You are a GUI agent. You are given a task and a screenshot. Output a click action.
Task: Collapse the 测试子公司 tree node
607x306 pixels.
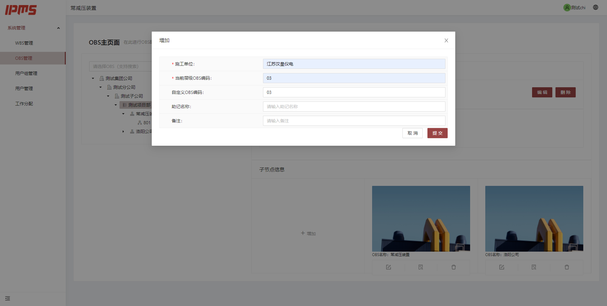(108, 96)
